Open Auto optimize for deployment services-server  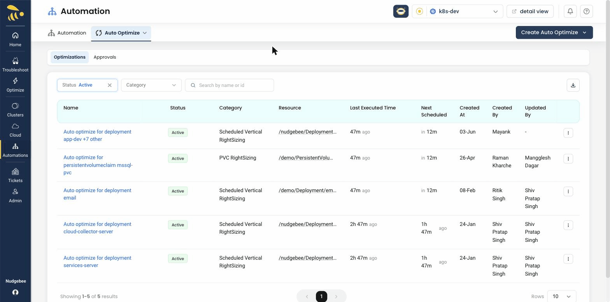pyautogui.click(x=97, y=262)
